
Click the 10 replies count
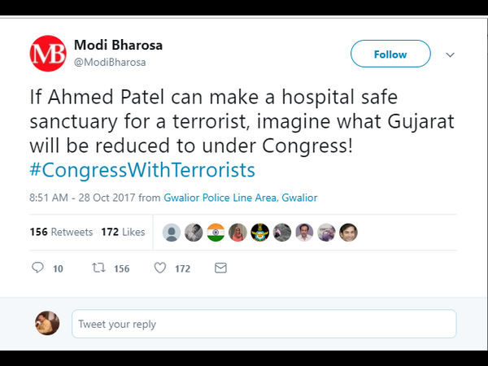58,268
